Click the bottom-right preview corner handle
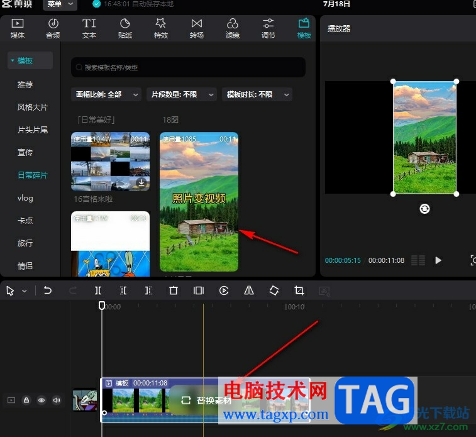 [x=457, y=194]
